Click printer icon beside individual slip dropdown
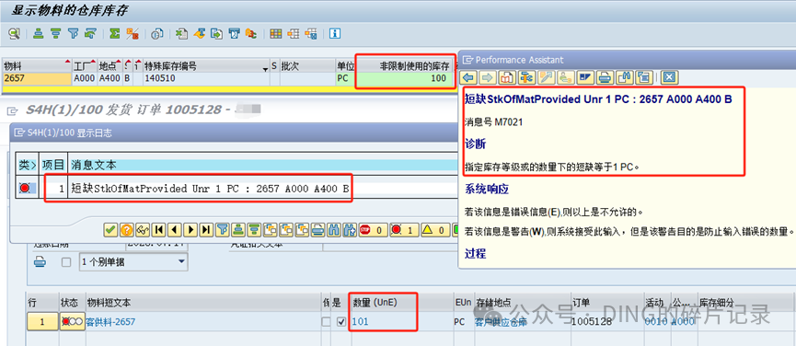This screenshot has height=346, width=796. [x=40, y=262]
